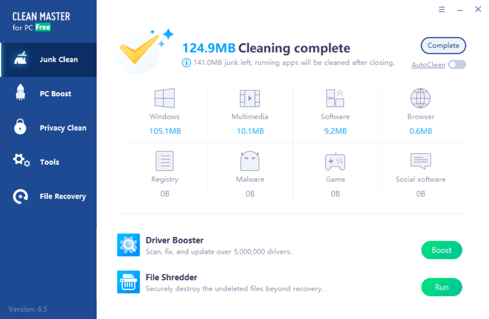Screen dimensions: 489x319
Task: Select the Multimedia film icon
Action: [250, 98]
